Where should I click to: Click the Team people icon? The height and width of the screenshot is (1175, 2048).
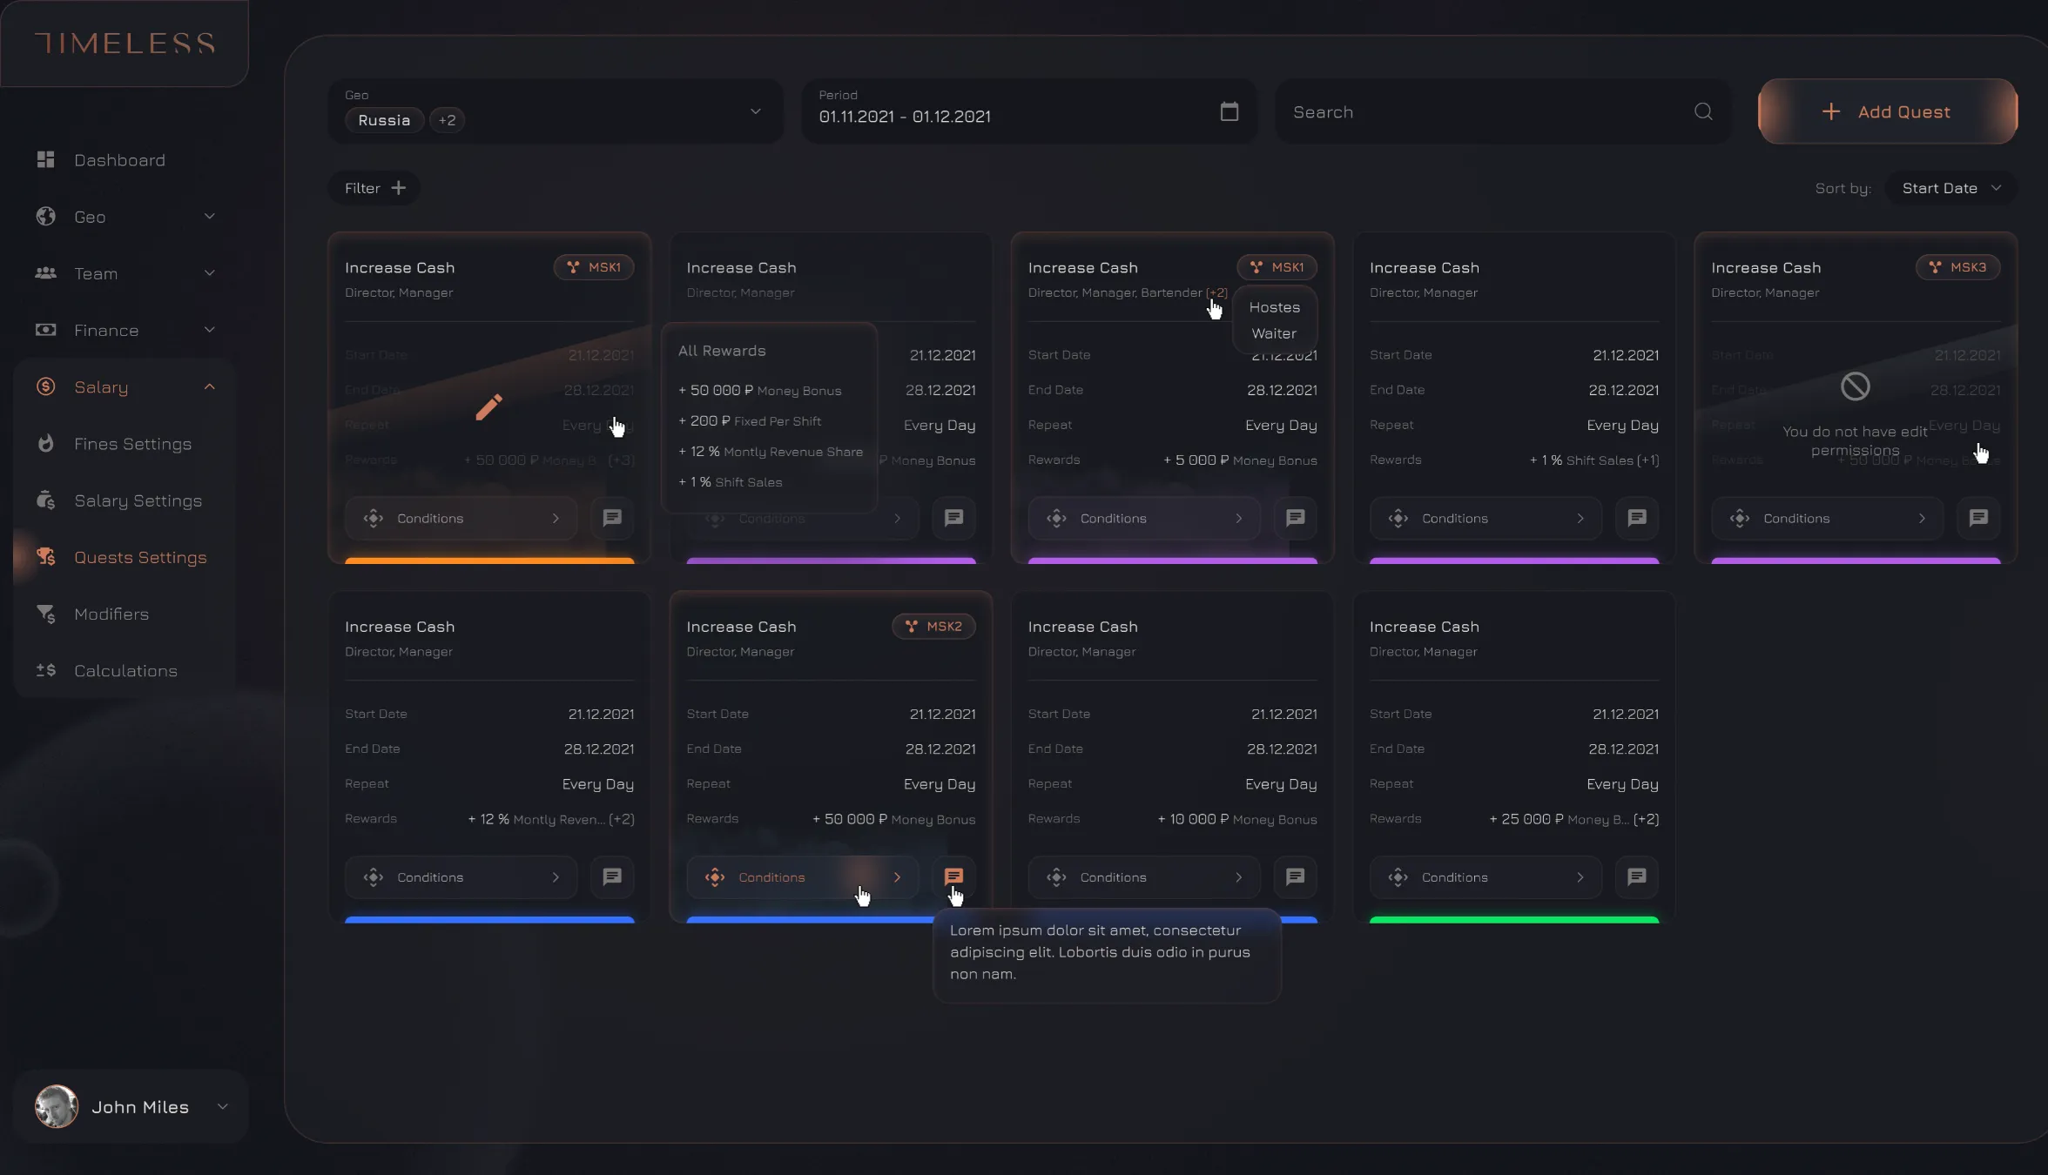[46, 273]
